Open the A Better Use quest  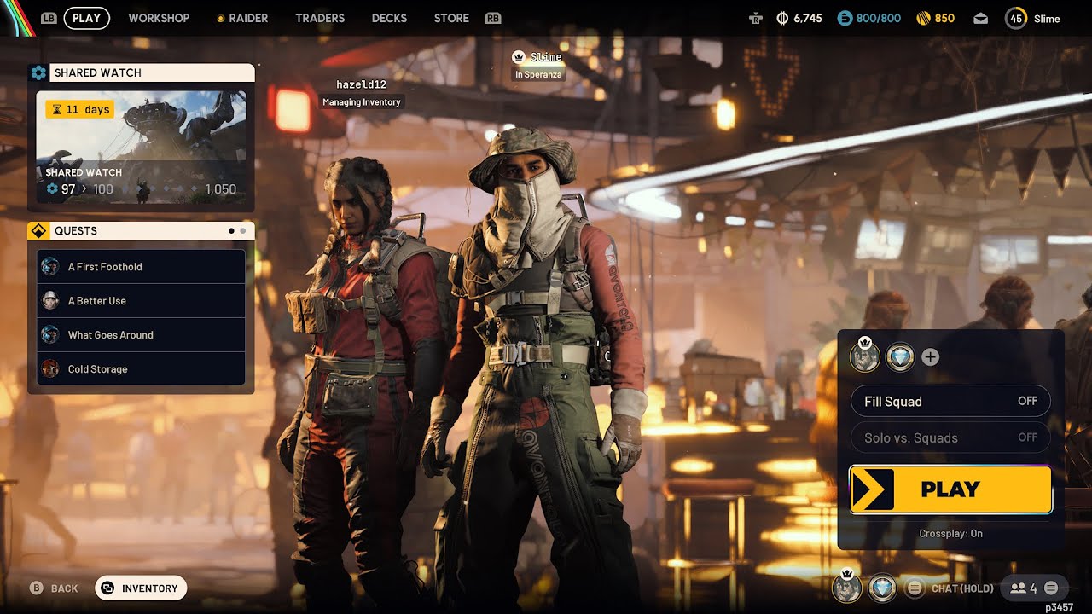click(x=141, y=301)
